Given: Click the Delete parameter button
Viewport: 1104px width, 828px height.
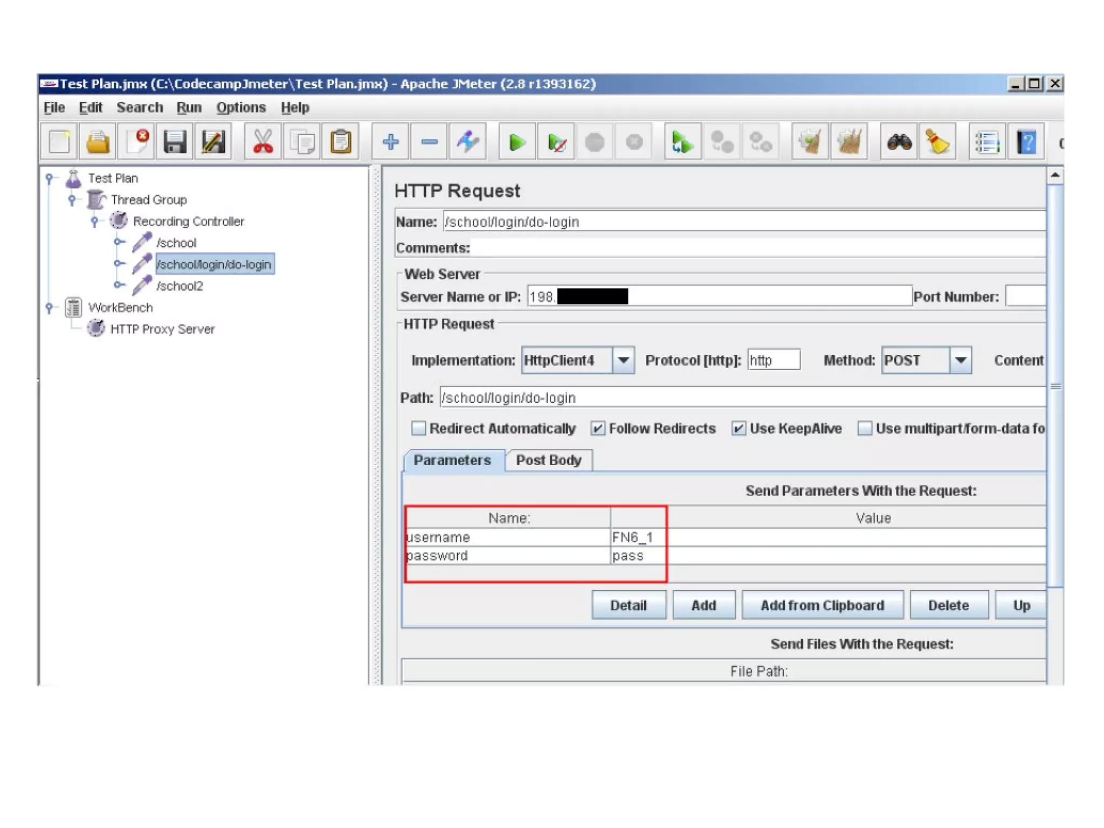Looking at the screenshot, I should click(x=948, y=605).
